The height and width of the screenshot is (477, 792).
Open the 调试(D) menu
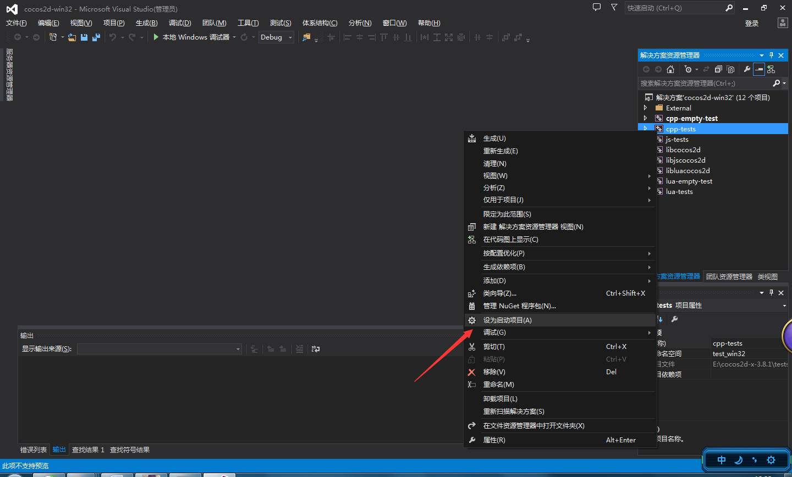[x=180, y=23]
